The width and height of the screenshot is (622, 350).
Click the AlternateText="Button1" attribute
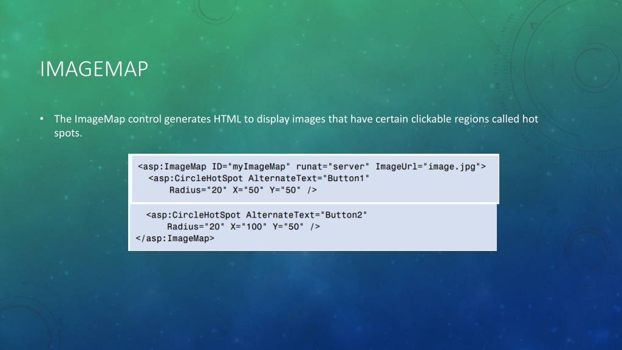(309, 179)
